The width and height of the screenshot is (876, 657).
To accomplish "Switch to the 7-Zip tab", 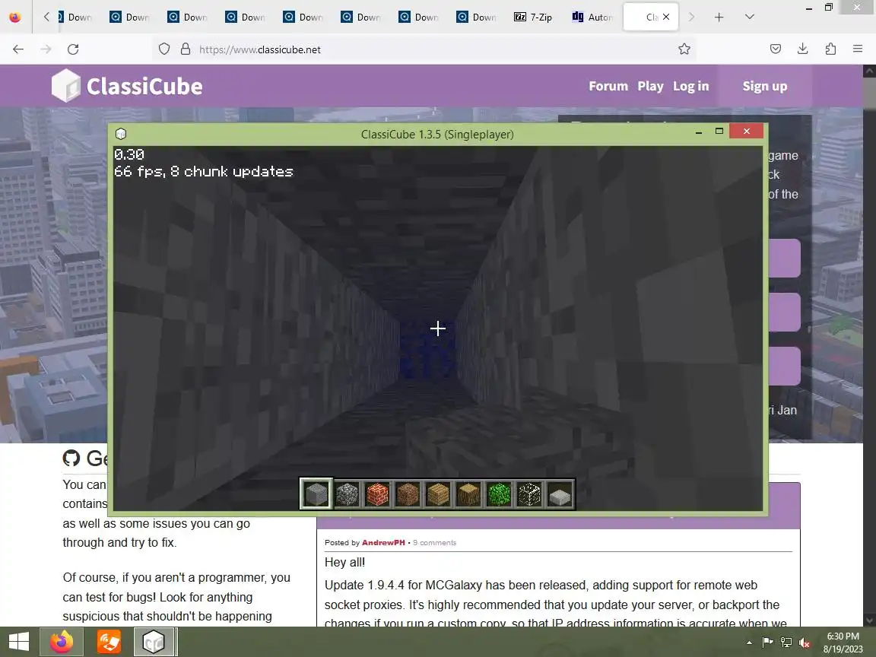I will [534, 17].
